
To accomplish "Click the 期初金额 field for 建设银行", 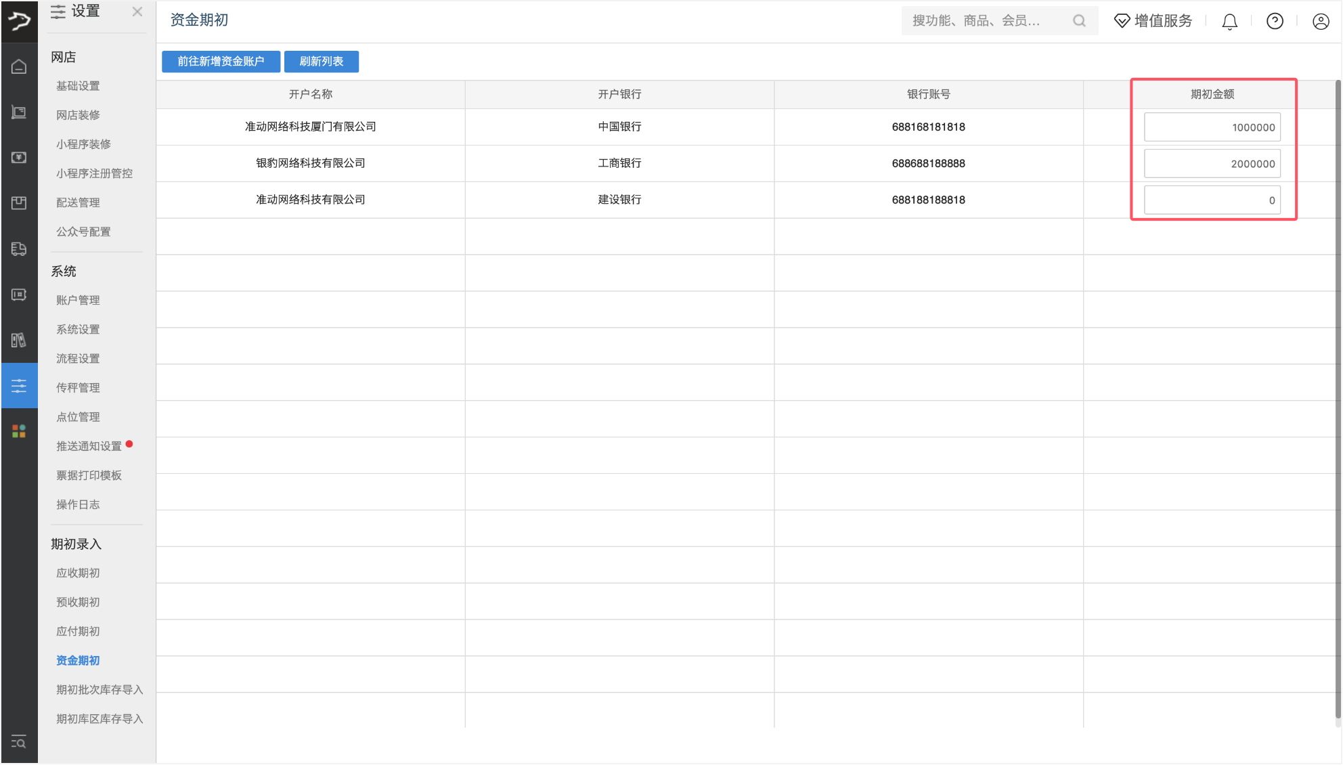I will pos(1212,200).
